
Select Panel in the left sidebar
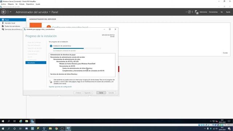point(13,20)
